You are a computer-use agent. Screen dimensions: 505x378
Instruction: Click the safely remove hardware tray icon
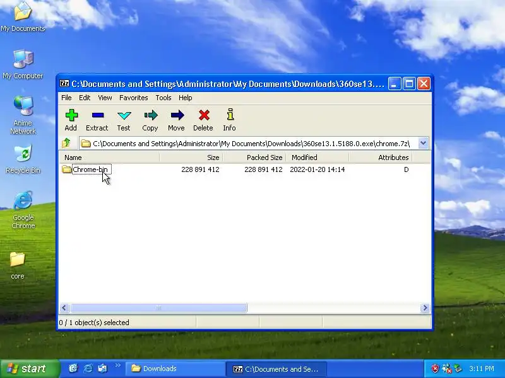pyautogui.click(x=458, y=369)
